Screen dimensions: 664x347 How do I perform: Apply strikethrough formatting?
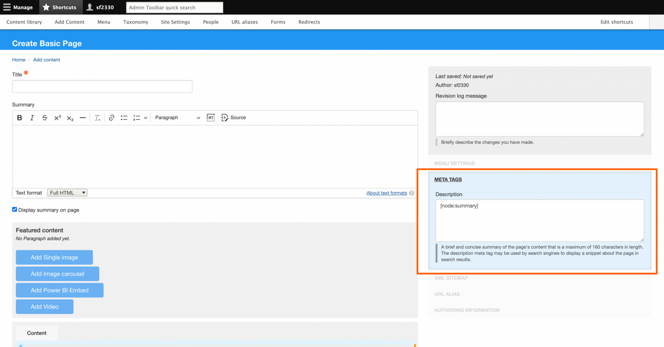[x=45, y=118]
